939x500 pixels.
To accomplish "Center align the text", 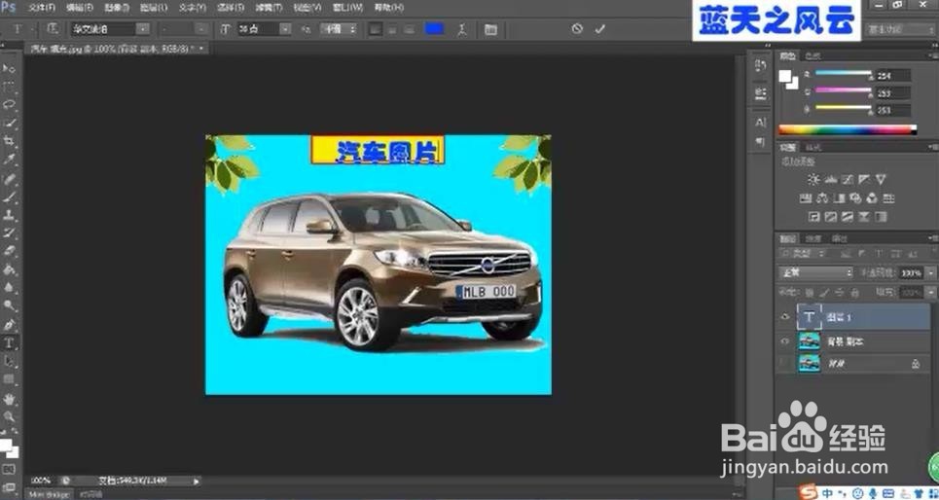I will [392, 29].
